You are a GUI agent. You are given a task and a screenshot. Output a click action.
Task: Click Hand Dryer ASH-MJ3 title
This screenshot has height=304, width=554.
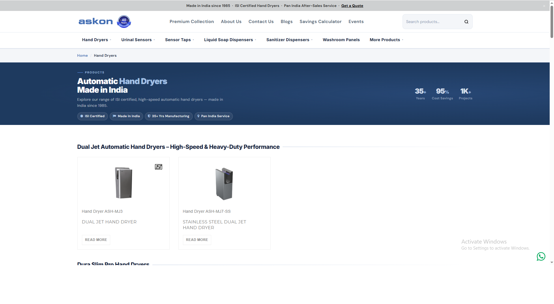click(102, 211)
